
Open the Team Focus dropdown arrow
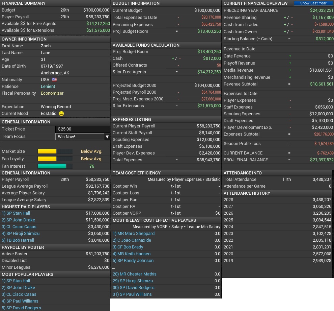(107, 137)
